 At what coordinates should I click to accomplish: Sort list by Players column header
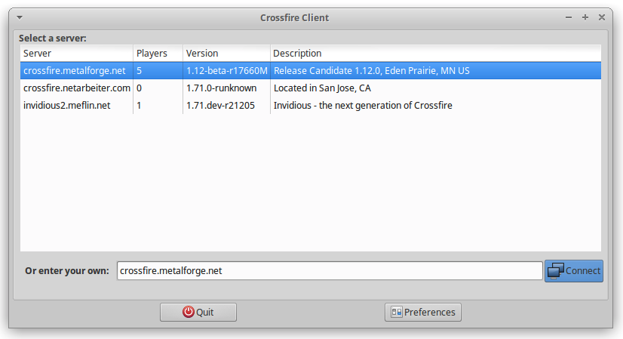click(157, 53)
